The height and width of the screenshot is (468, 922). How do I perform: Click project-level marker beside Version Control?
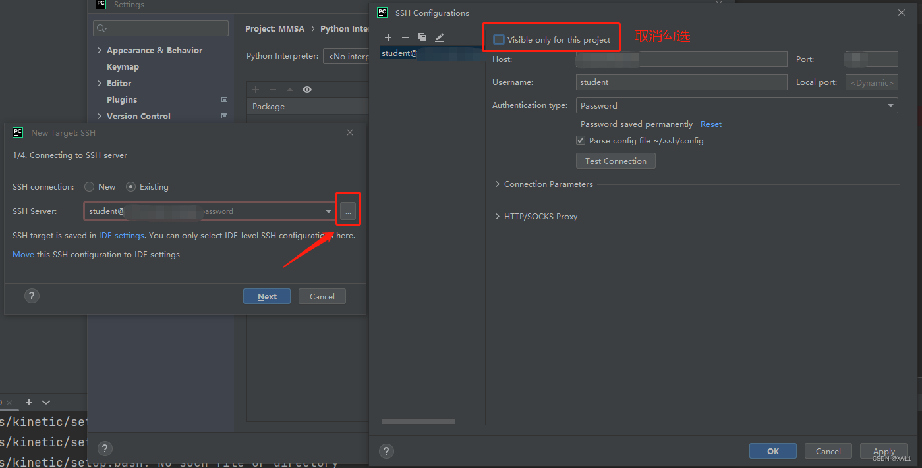(224, 116)
